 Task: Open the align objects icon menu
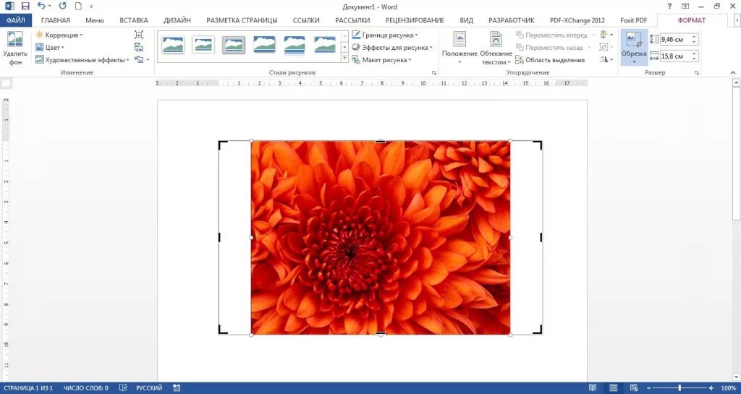[x=606, y=35]
